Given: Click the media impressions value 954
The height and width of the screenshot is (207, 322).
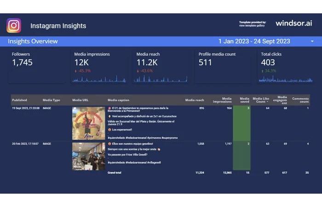Looking at the screenshot, I should pyautogui.click(x=229, y=108).
